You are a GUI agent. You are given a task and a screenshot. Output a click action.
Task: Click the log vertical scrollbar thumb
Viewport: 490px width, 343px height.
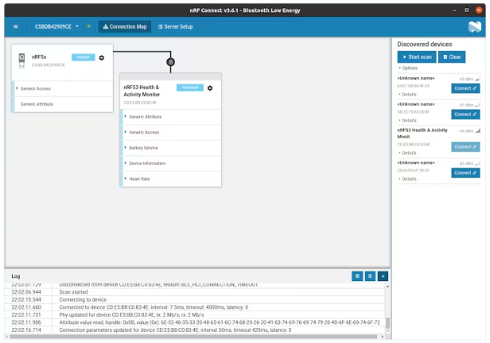387,323
